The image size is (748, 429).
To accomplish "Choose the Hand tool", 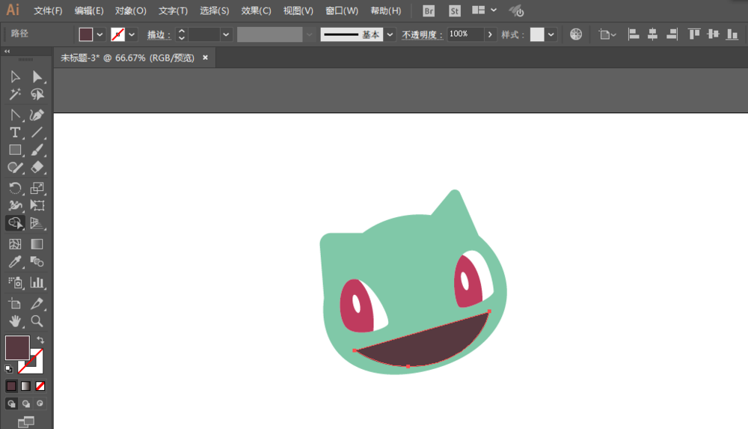I will 15,321.
